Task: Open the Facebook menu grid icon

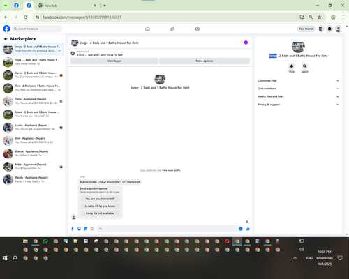Action: [x=321, y=29]
